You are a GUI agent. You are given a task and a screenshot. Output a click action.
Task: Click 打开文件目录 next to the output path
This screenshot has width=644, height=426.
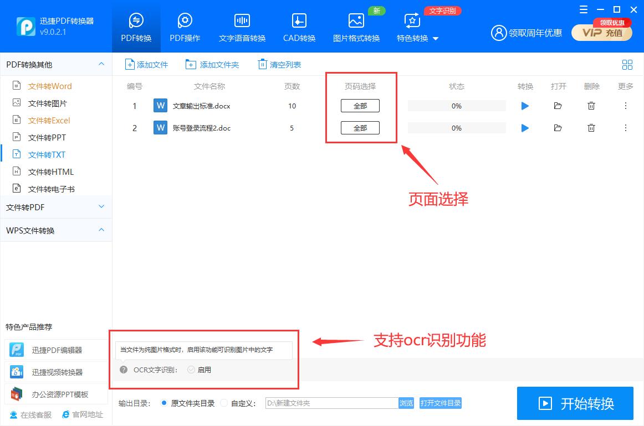(441, 403)
